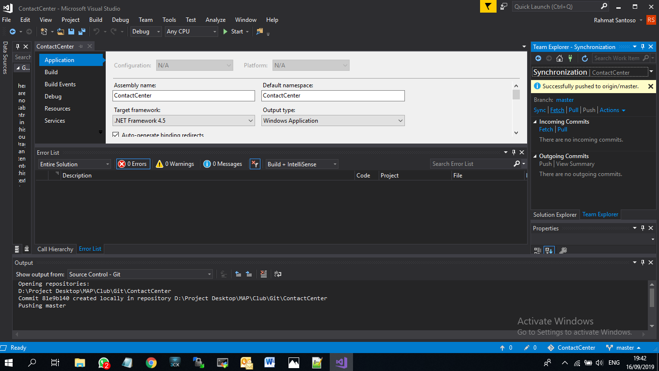Click View Summary under Outgoing Commits

(x=575, y=164)
